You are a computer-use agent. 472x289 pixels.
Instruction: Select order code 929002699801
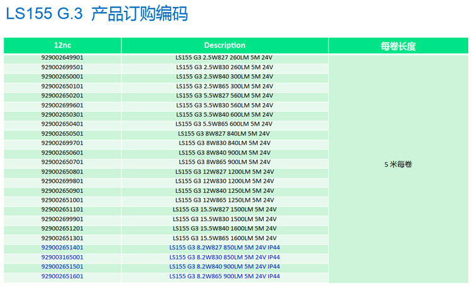62,181
